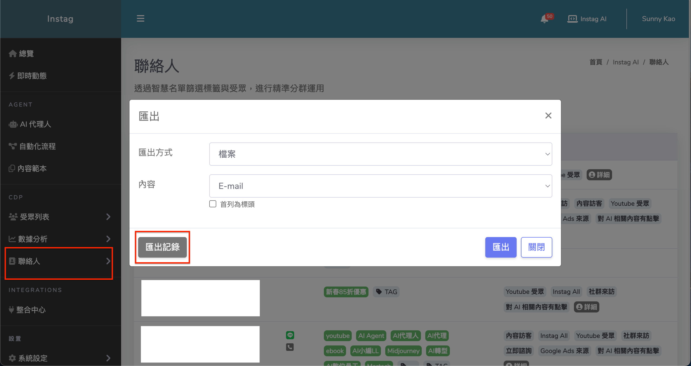This screenshot has height=366, width=691.
Task: Open 內容範本 in sidebar
Action: [32, 168]
